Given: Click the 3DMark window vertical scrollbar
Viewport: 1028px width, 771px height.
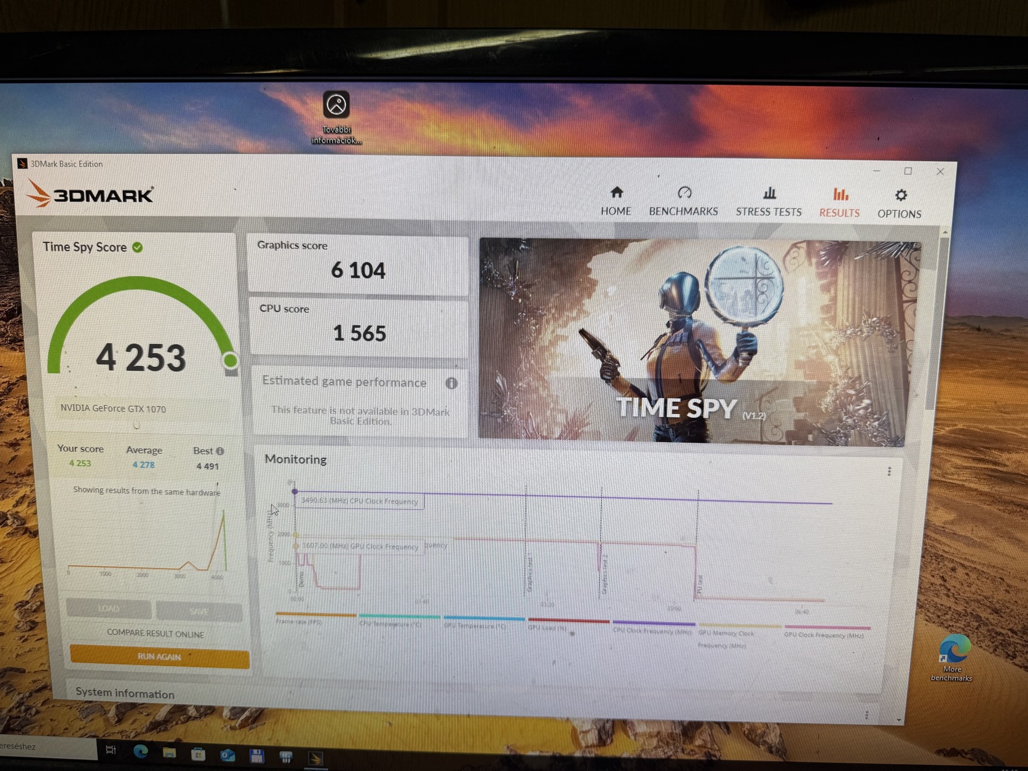Looking at the screenshot, I should pyautogui.click(x=937, y=323).
